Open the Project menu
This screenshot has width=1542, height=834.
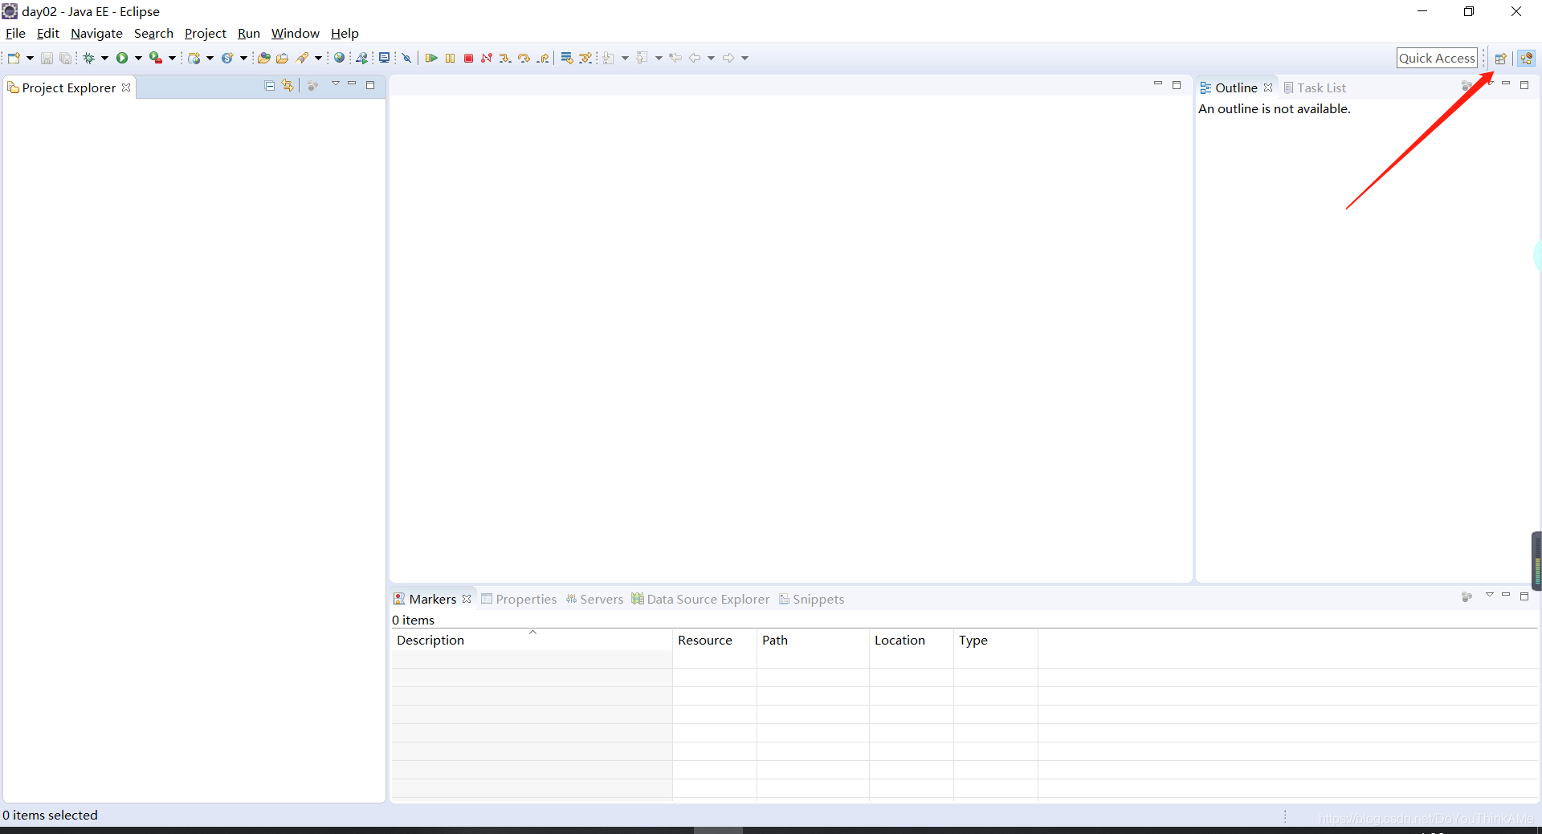pos(206,34)
